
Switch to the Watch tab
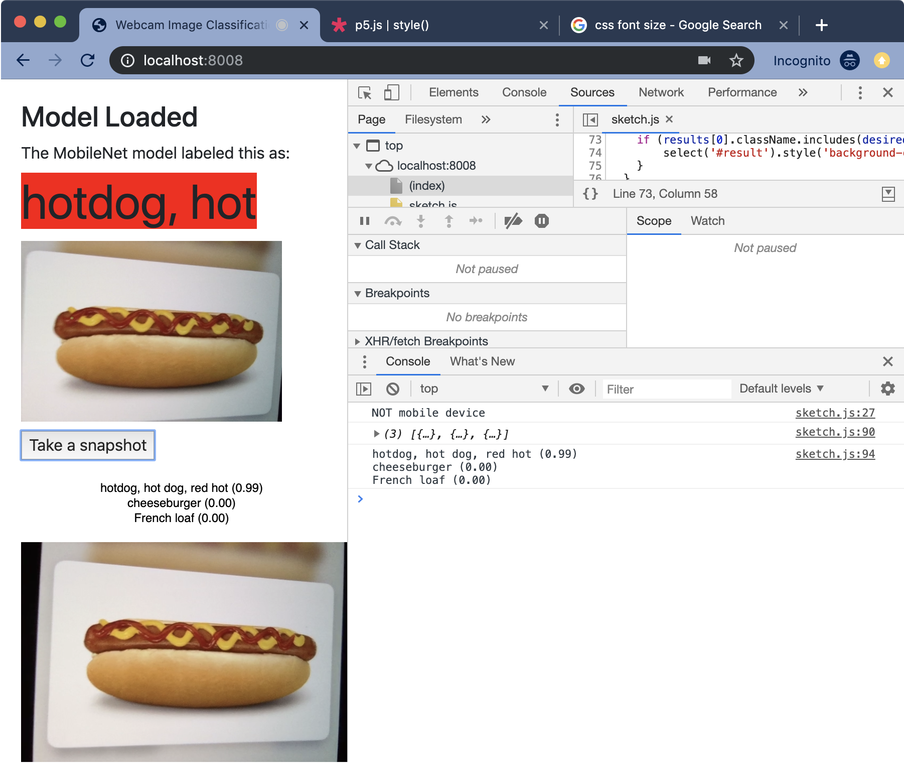point(708,221)
